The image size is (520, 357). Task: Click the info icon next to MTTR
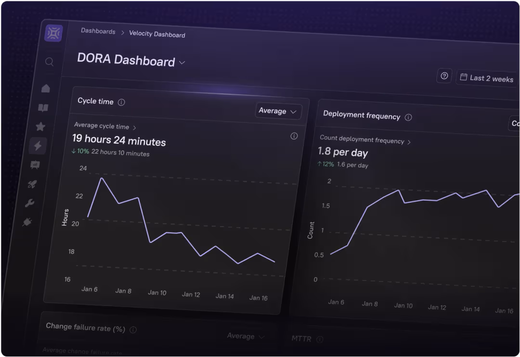319,339
